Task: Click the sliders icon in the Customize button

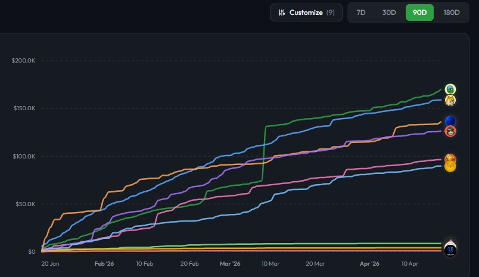Action: [282, 13]
